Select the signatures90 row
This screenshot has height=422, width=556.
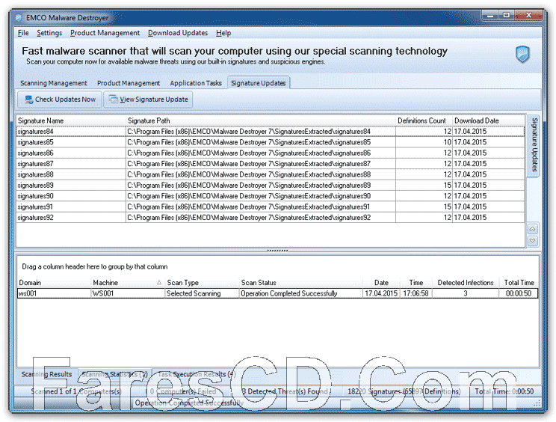(x=271, y=196)
